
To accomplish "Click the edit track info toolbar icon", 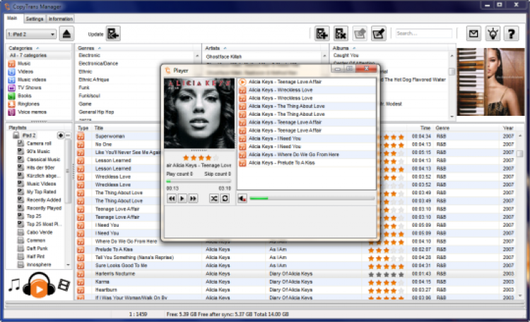I will 379,33.
